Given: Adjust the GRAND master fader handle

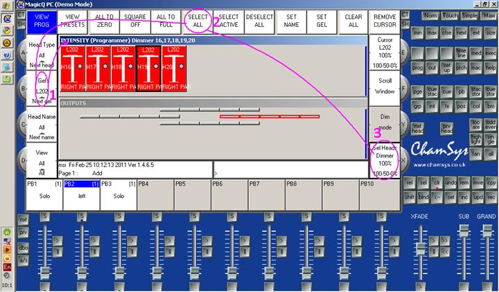Looking at the screenshot, I should (x=487, y=230).
